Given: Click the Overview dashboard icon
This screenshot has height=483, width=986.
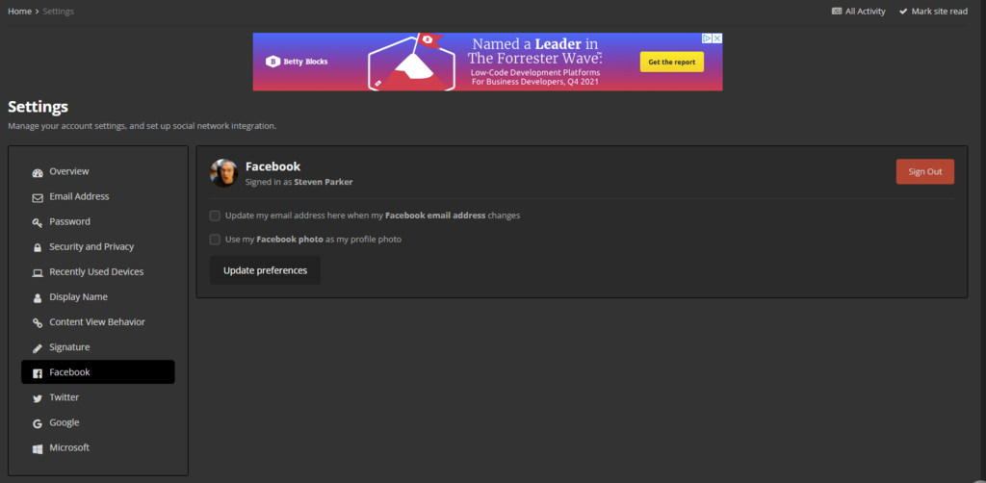Looking at the screenshot, I should pyautogui.click(x=38, y=173).
